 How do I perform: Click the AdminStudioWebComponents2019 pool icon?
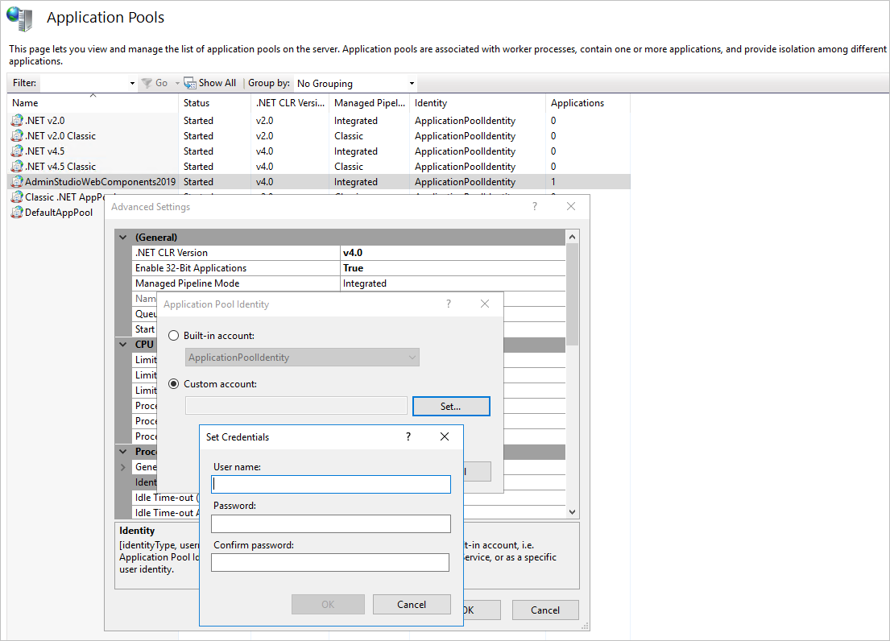(x=18, y=182)
